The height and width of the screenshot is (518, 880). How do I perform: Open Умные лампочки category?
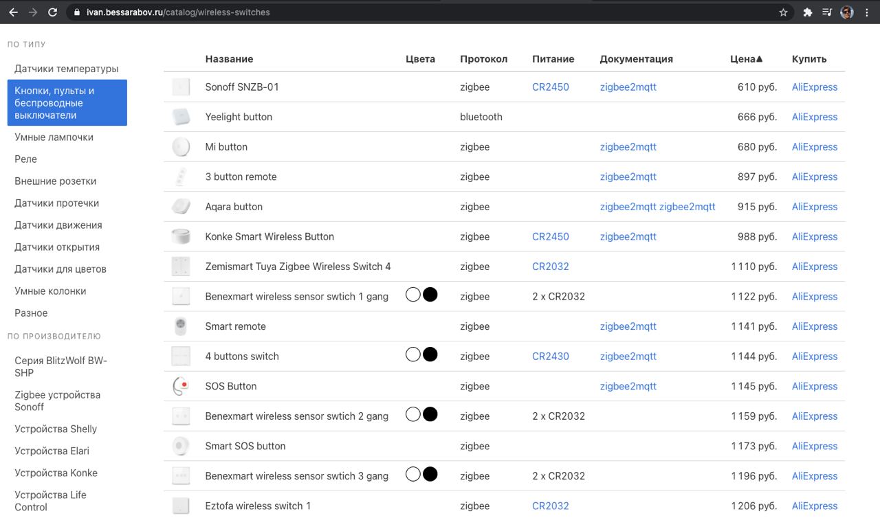(54, 137)
